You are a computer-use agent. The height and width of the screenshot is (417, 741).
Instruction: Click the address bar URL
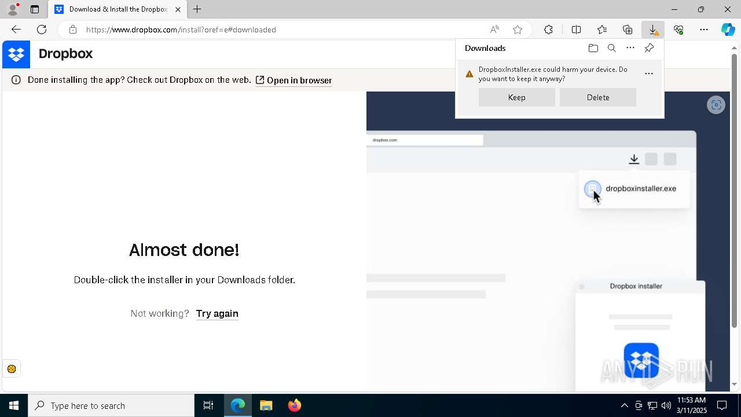(181, 30)
